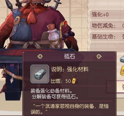Click the golden shoulder badge on the character
This screenshot has width=124, height=116.
(x=17, y=20)
